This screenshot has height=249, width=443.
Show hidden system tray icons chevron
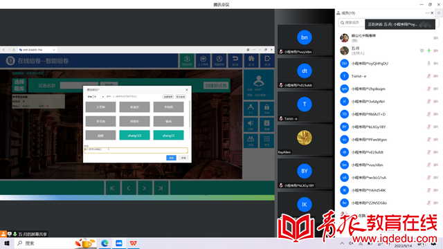coord(342,243)
